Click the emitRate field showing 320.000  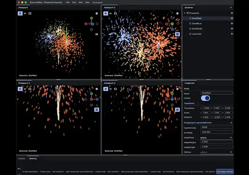[x=216, y=132]
